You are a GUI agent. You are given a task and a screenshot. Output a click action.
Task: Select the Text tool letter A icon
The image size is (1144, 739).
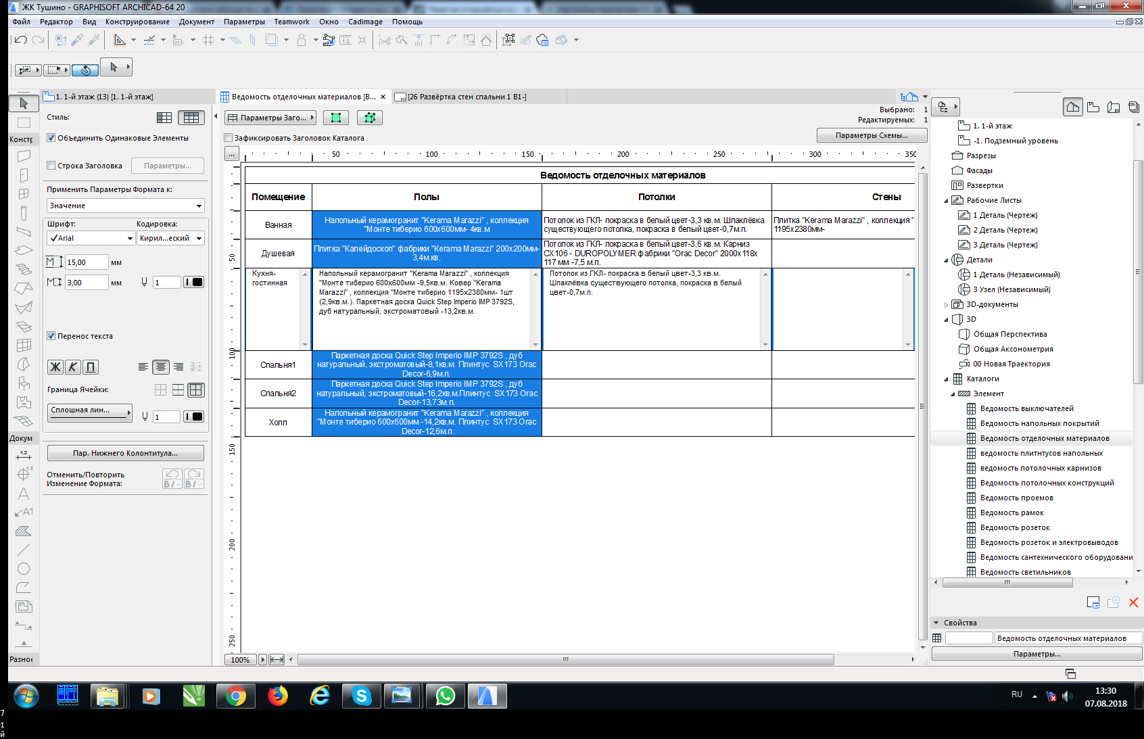click(x=24, y=494)
